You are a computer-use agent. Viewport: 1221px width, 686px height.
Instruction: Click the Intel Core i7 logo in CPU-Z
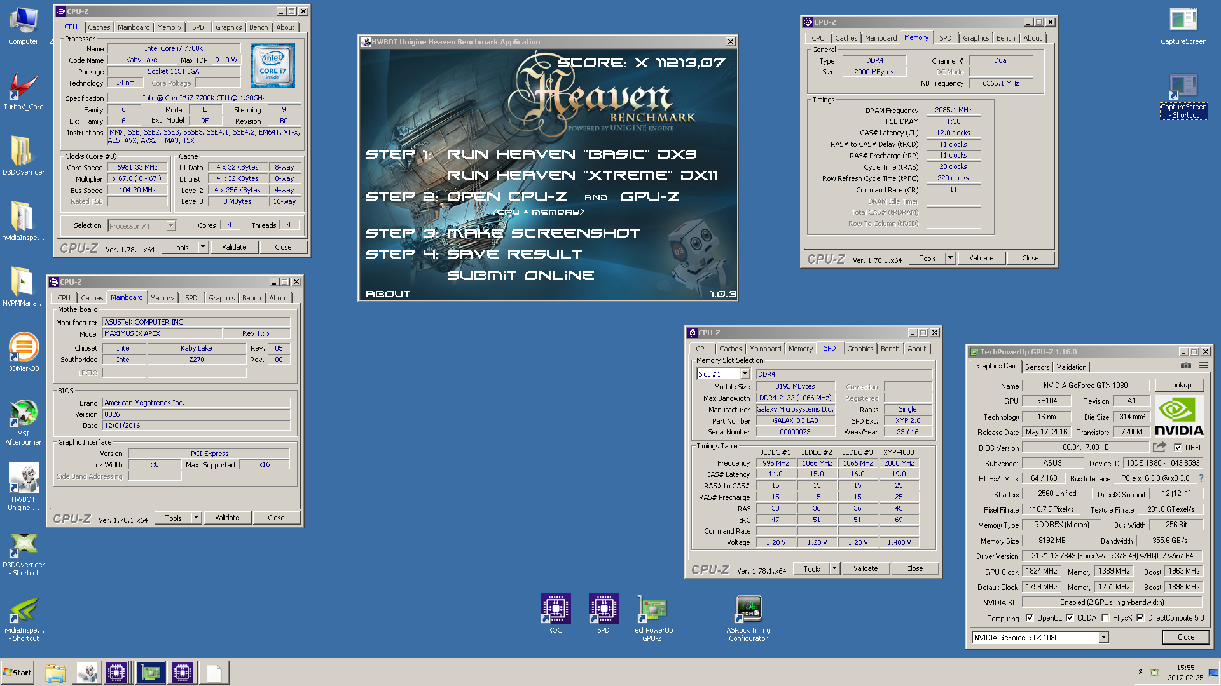pos(273,65)
